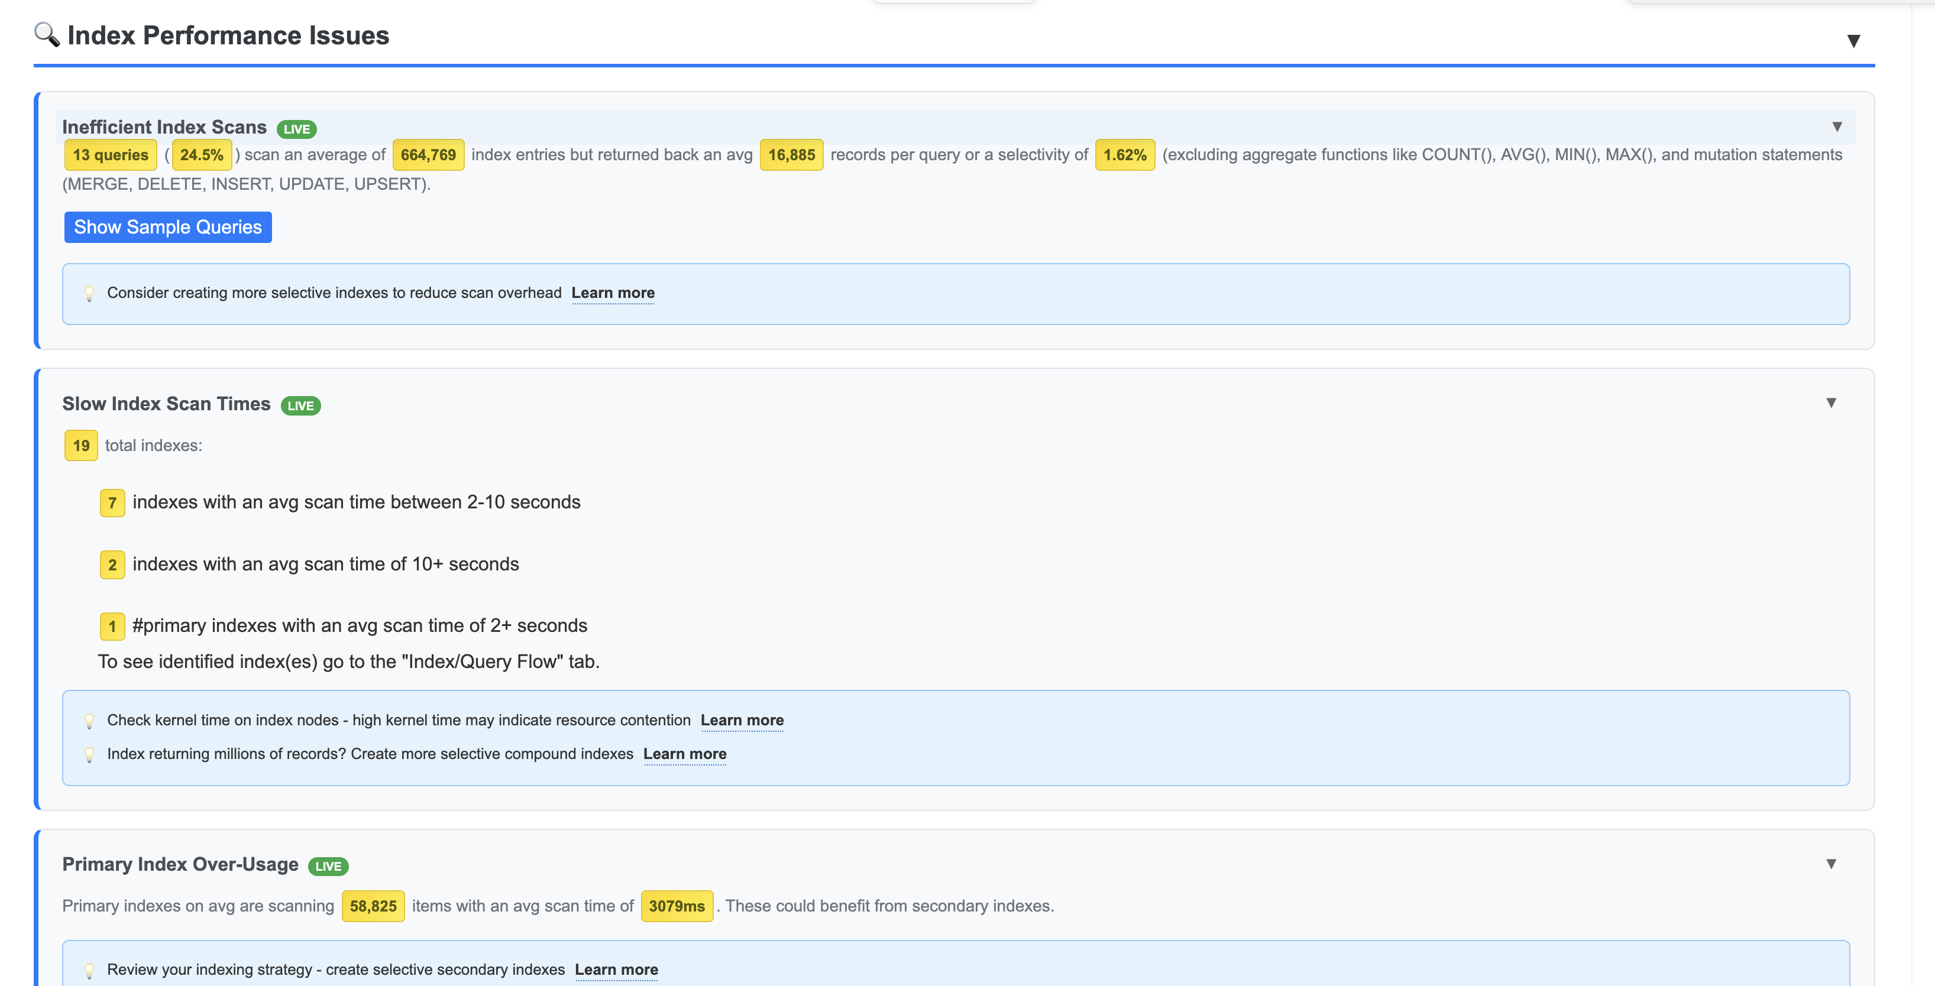Screen dimensions: 1935x986
Task: Click lightbulb icon beside indexing strategy tip
Action: [x=89, y=970]
